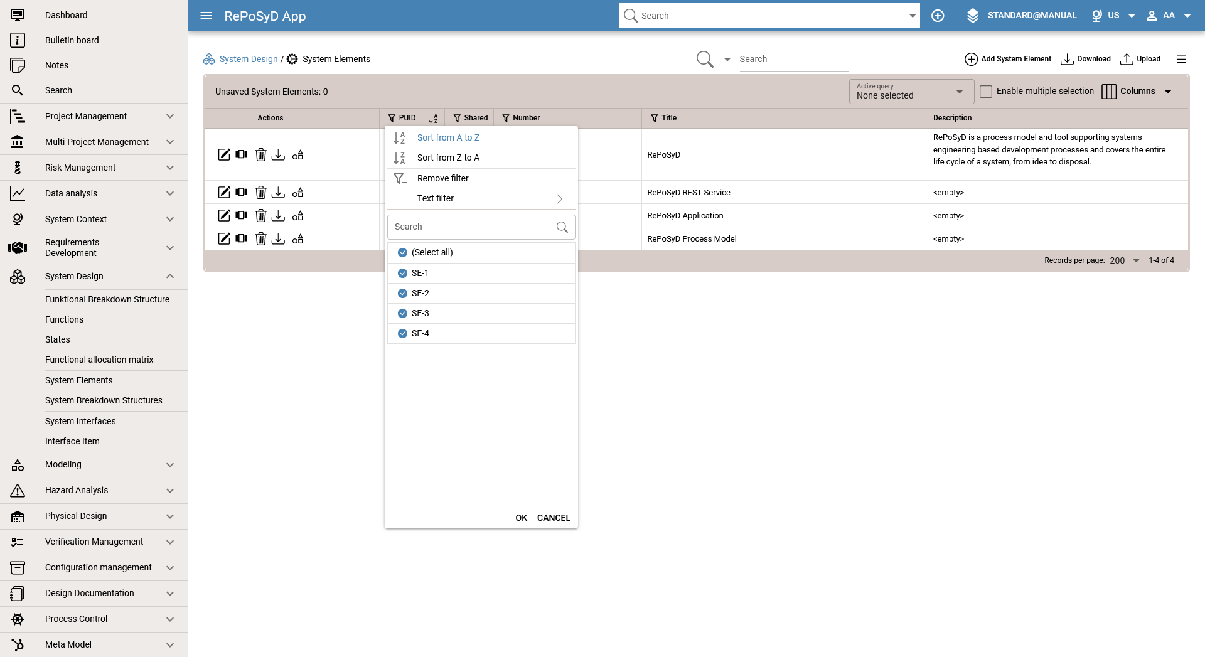This screenshot has width=1205, height=657.
Task: Click the Hazard Analysis warning triangle icon
Action: pyautogui.click(x=18, y=491)
